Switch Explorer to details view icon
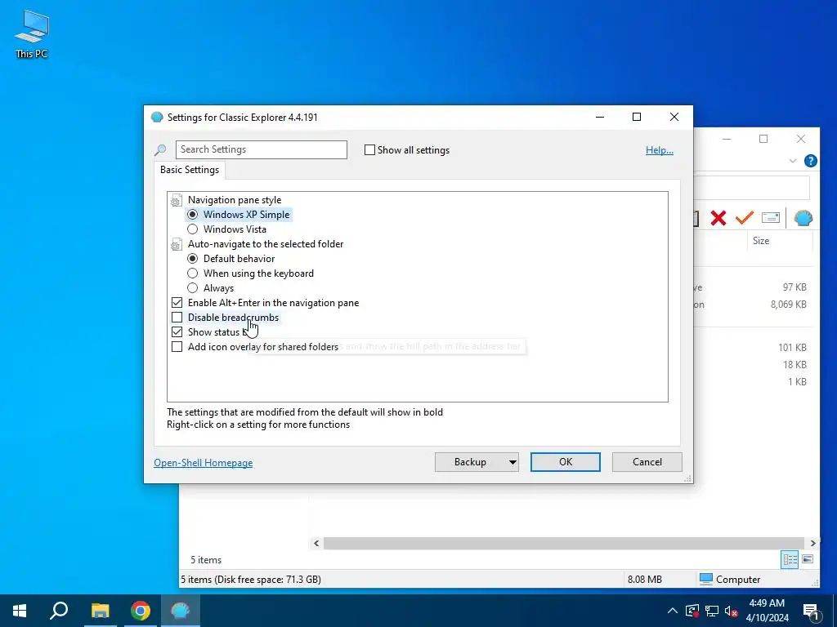Screen dimensions: 837x627 pyautogui.click(x=790, y=559)
